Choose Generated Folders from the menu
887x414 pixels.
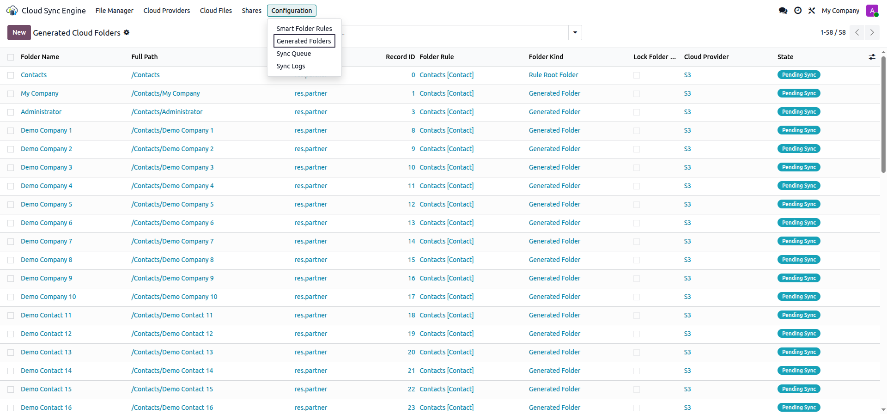point(304,41)
